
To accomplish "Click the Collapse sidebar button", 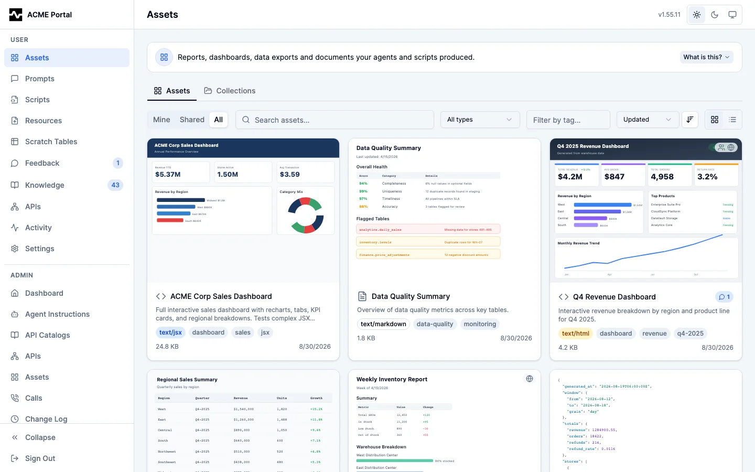I will pyautogui.click(x=67, y=437).
